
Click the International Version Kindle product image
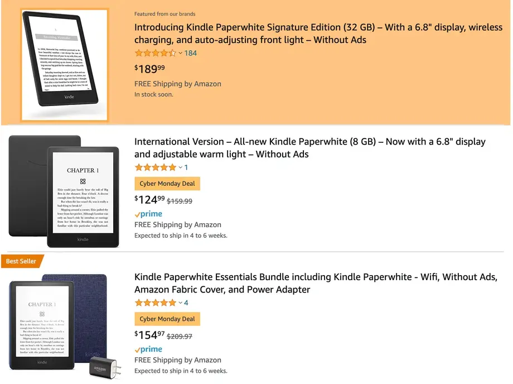[64, 191]
